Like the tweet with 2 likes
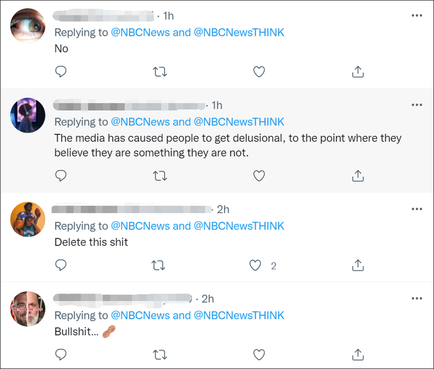 256,265
